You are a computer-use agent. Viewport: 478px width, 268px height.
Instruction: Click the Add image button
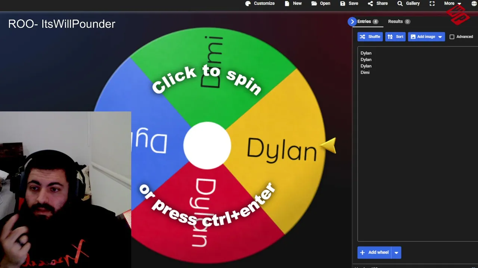coord(423,36)
